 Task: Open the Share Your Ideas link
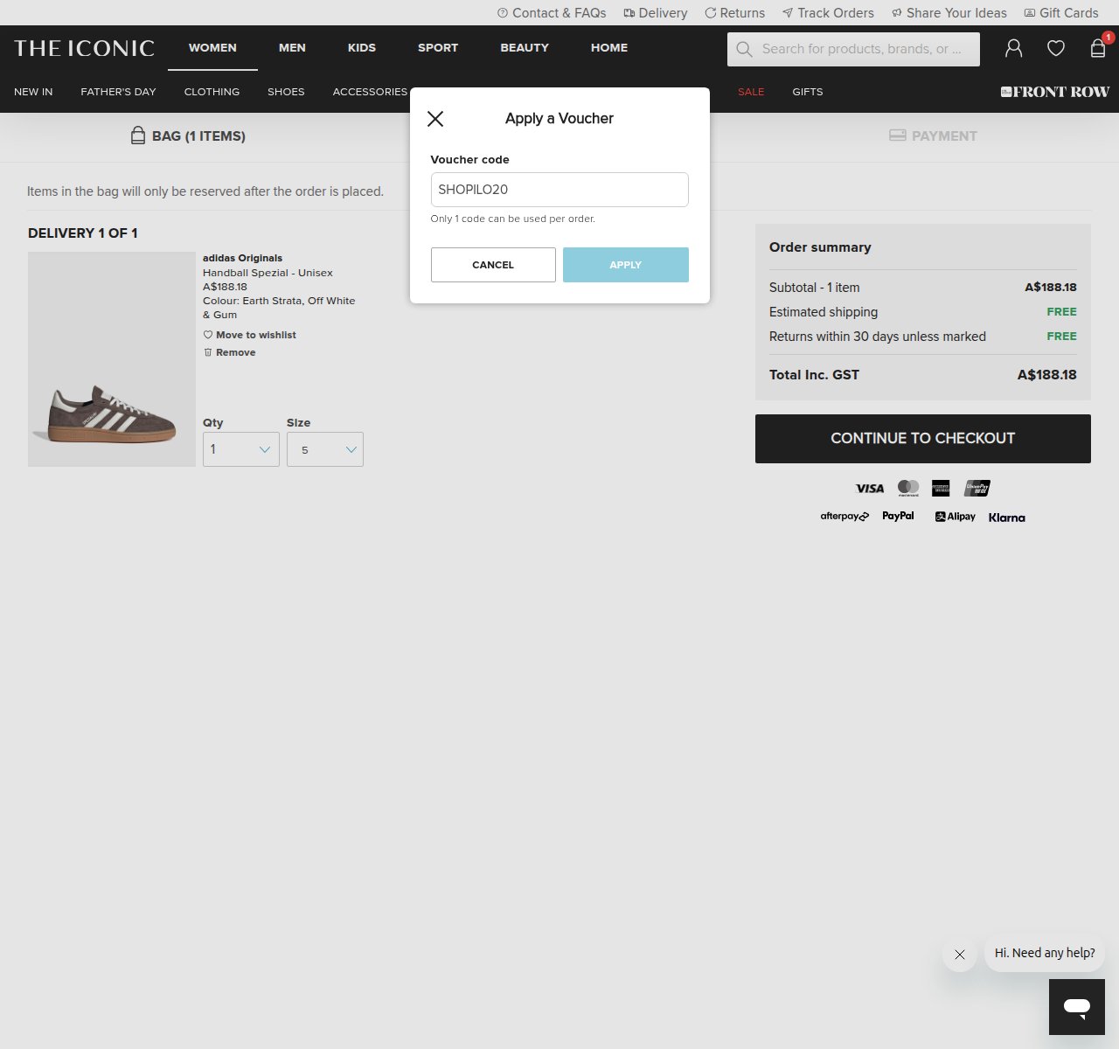(949, 13)
